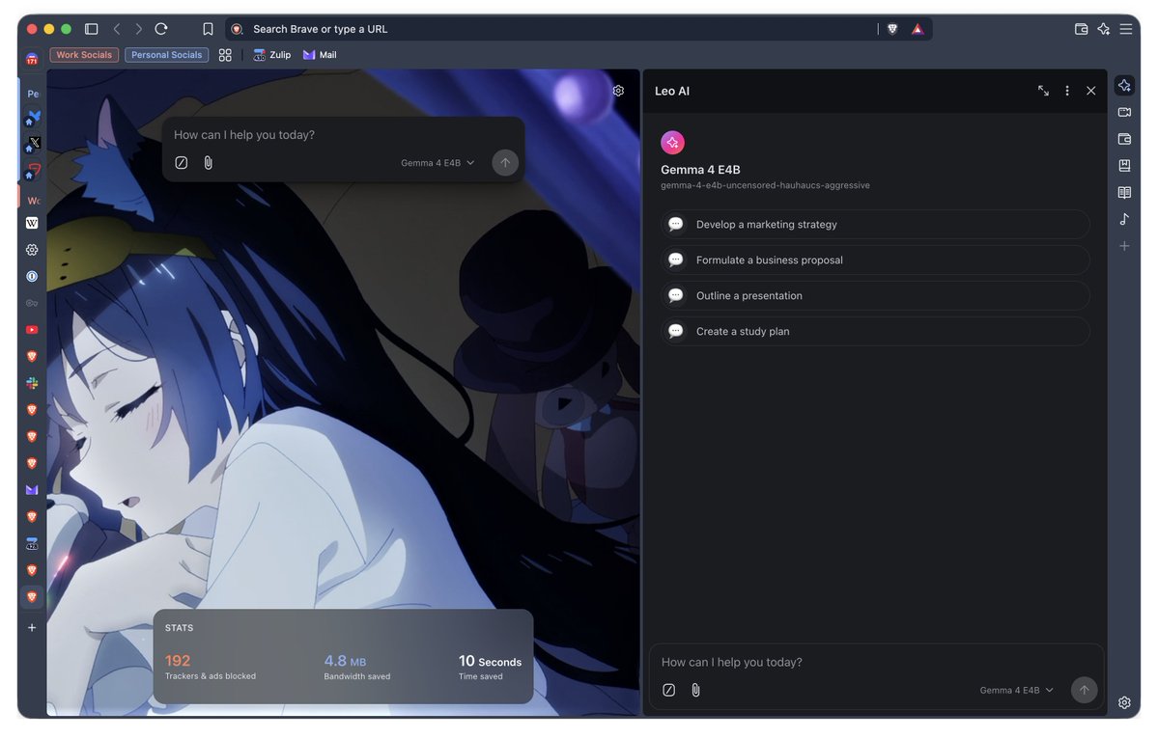
Task: Open Brave Shields lion icon in address bar
Action: coord(892,29)
